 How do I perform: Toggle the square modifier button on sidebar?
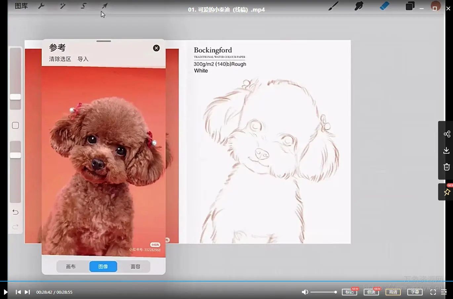pos(15,125)
